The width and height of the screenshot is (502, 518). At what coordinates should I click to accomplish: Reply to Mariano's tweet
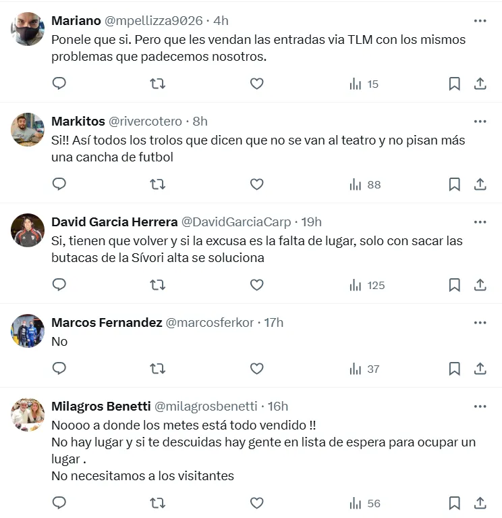tap(59, 84)
